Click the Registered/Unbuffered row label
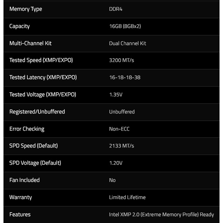The height and width of the screenshot is (223, 223). [x=37, y=111]
